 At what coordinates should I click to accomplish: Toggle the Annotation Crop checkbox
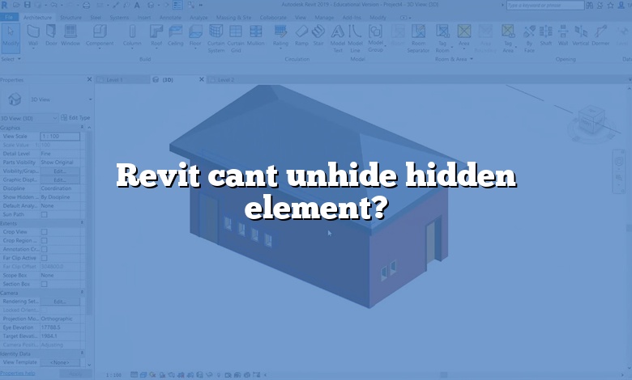pyautogui.click(x=45, y=249)
